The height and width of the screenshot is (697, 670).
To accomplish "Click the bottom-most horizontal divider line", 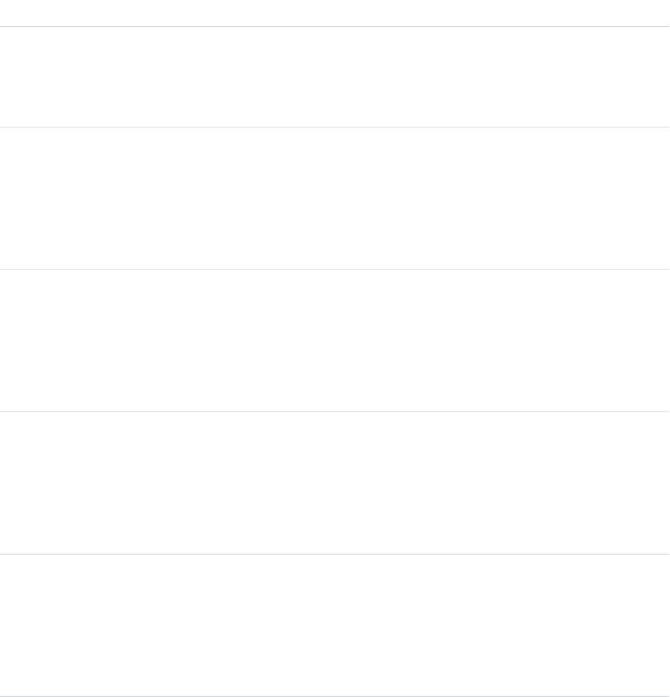I will click(335, 696).
